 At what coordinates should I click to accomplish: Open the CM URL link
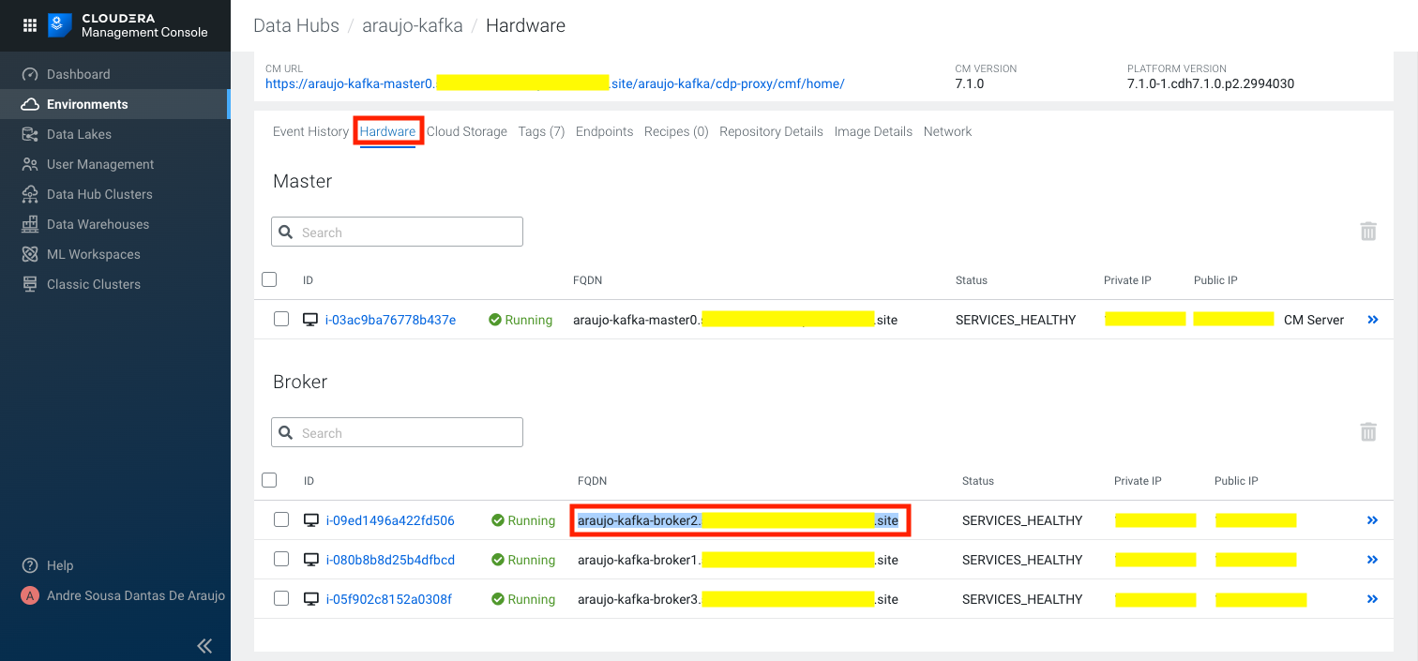[x=554, y=83]
